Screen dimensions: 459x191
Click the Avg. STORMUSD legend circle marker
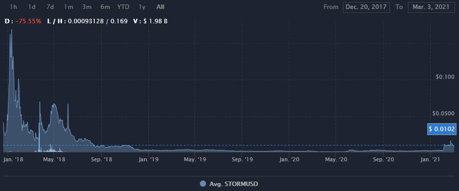[x=203, y=184]
